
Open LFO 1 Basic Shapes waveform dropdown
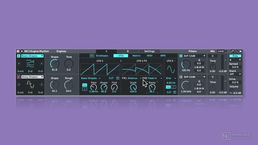pos(90,78)
